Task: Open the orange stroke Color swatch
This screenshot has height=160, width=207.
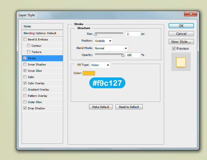Action: (x=89, y=73)
